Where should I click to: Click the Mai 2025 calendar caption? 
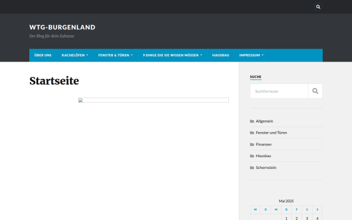coord(286,201)
